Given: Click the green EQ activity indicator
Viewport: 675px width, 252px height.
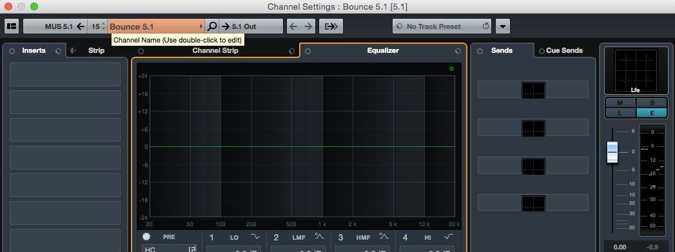Looking at the screenshot, I should tap(451, 69).
